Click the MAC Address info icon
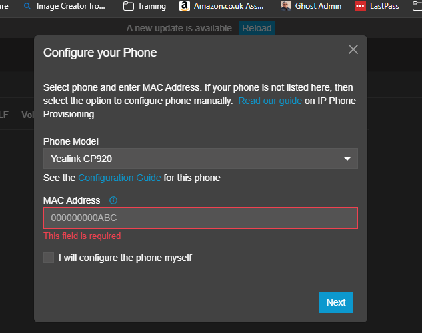Image resolution: width=422 pixels, height=333 pixels. point(113,200)
